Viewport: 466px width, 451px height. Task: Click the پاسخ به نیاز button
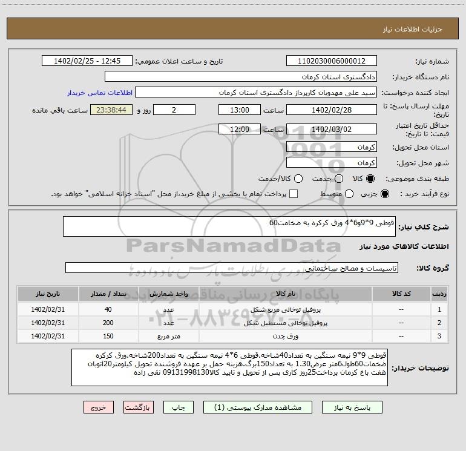(x=352, y=407)
